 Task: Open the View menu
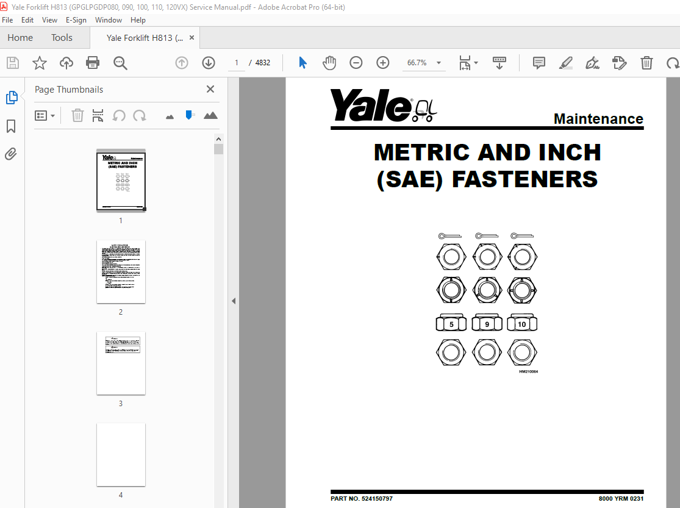pyautogui.click(x=49, y=20)
